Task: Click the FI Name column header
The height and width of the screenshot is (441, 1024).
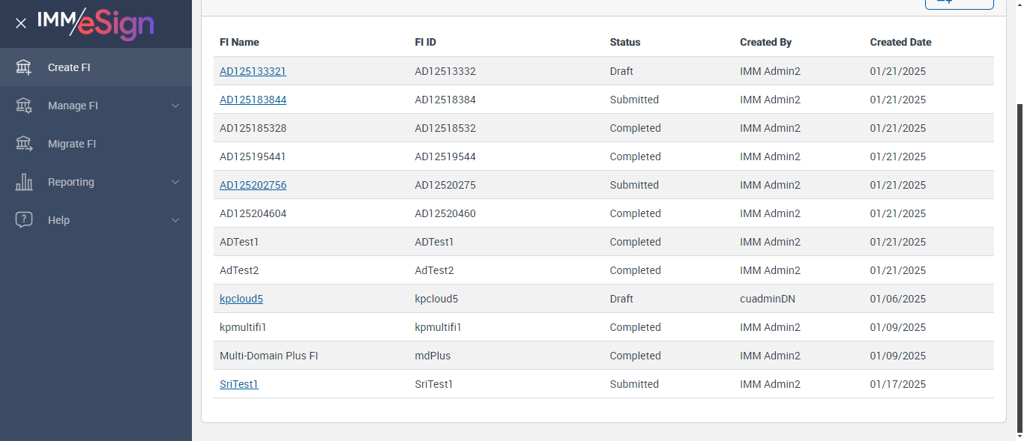Action: pyautogui.click(x=239, y=42)
